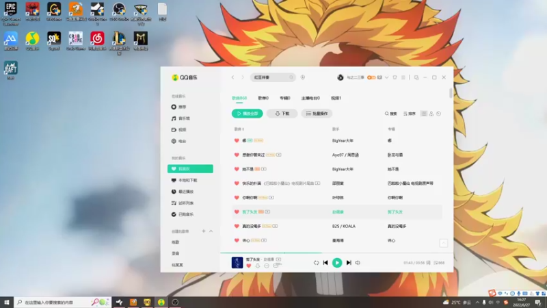Select the 视频1 tab
547x308 pixels.
(x=336, y=98)
